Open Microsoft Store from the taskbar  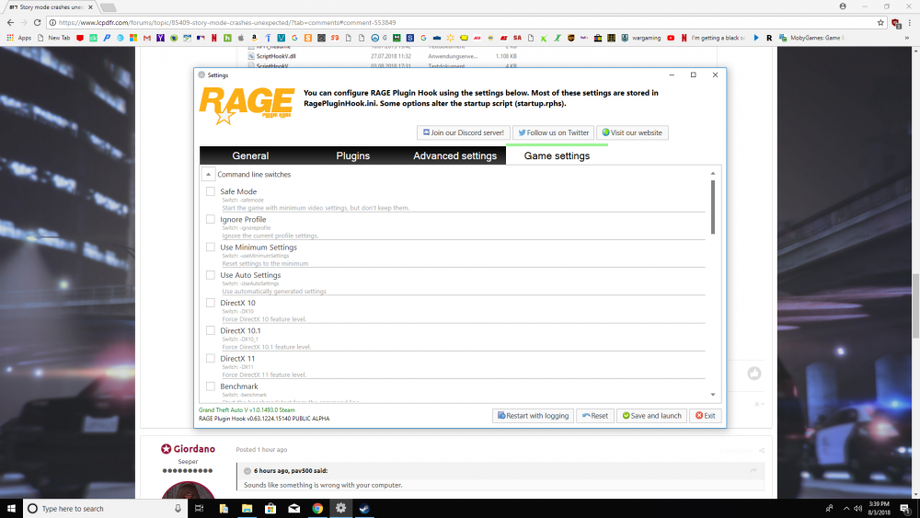(270, 509)
